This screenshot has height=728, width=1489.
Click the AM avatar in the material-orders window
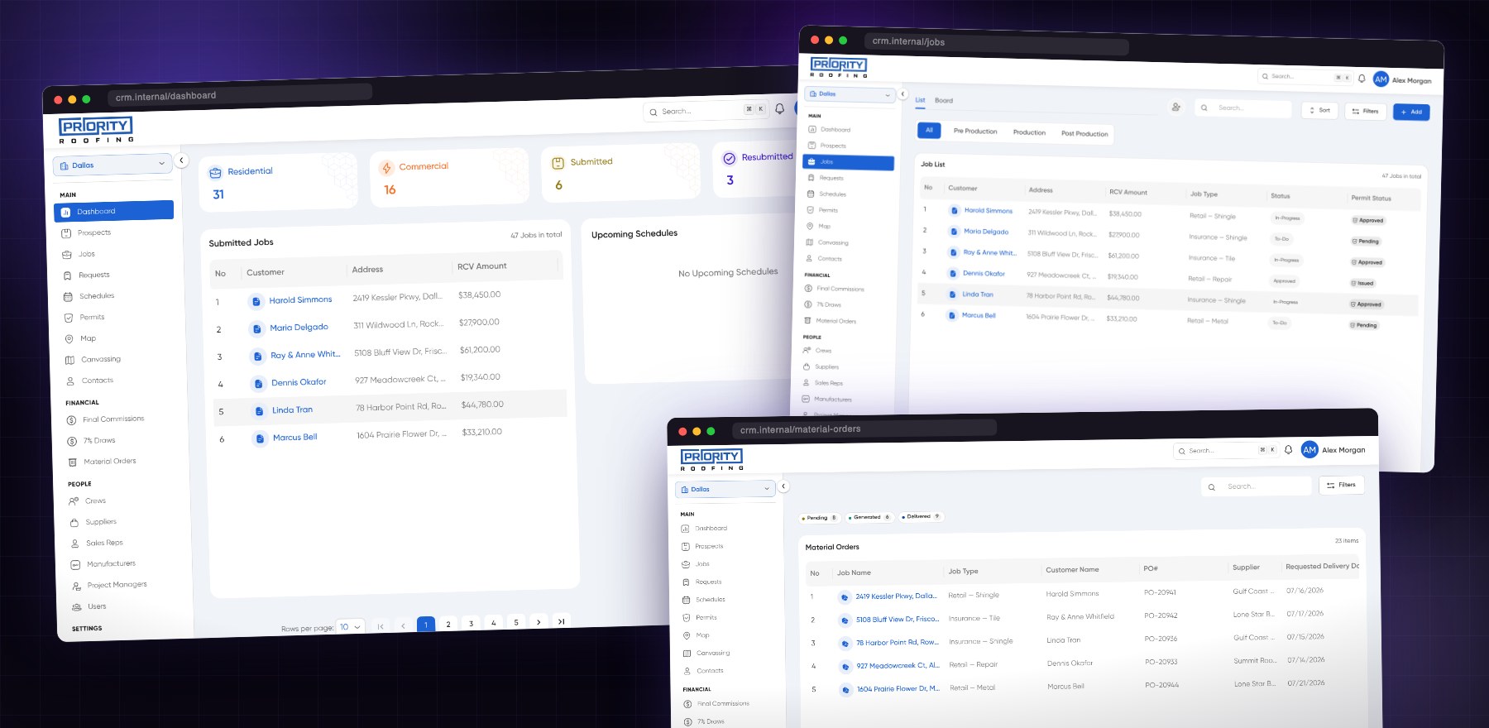(1309, 450)
